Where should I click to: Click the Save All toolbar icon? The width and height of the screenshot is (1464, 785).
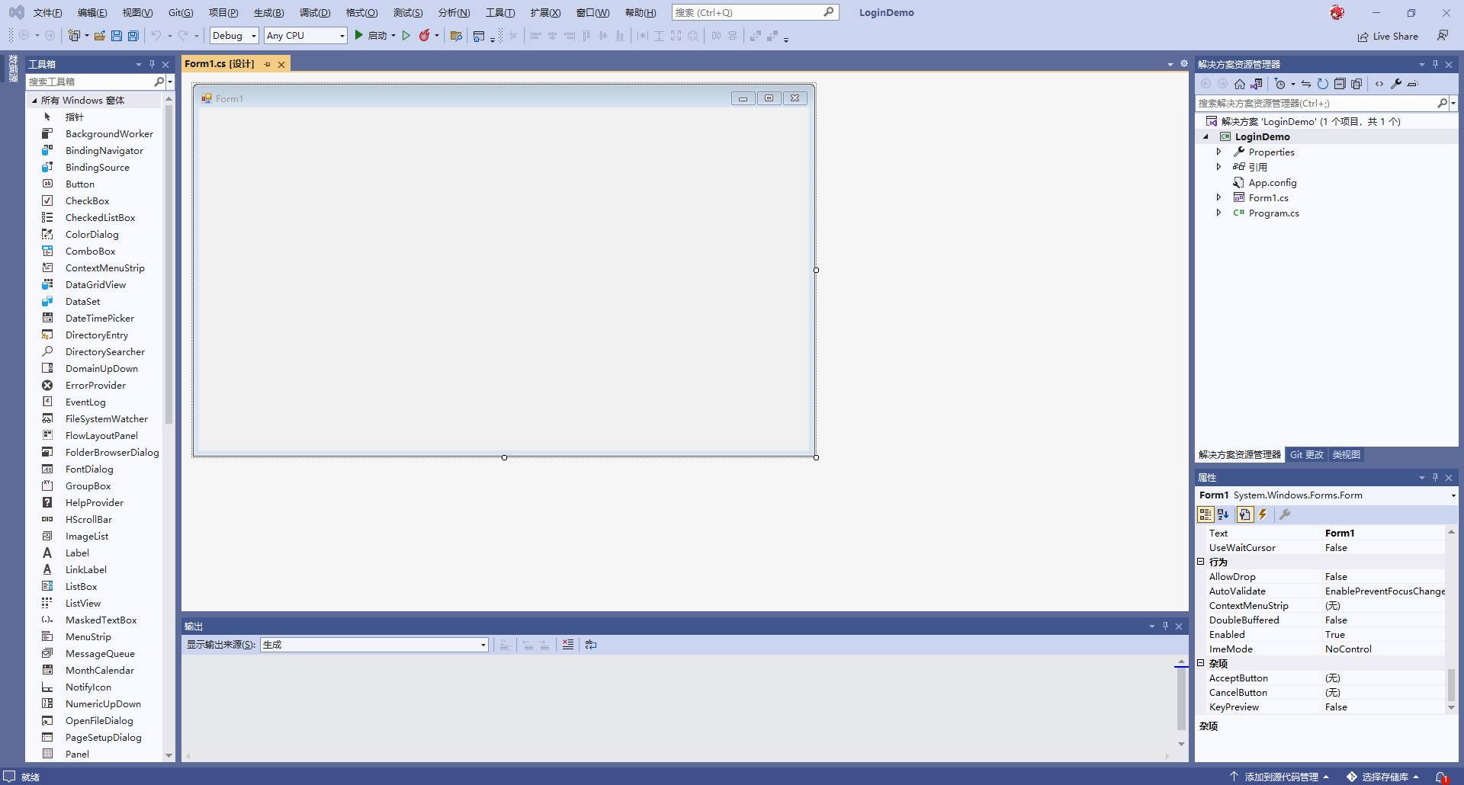coord(133,36)
